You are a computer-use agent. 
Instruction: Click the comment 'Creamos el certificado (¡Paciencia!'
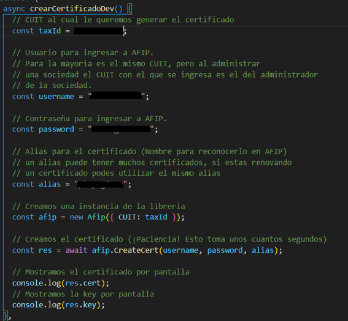(x=169, y=239)
